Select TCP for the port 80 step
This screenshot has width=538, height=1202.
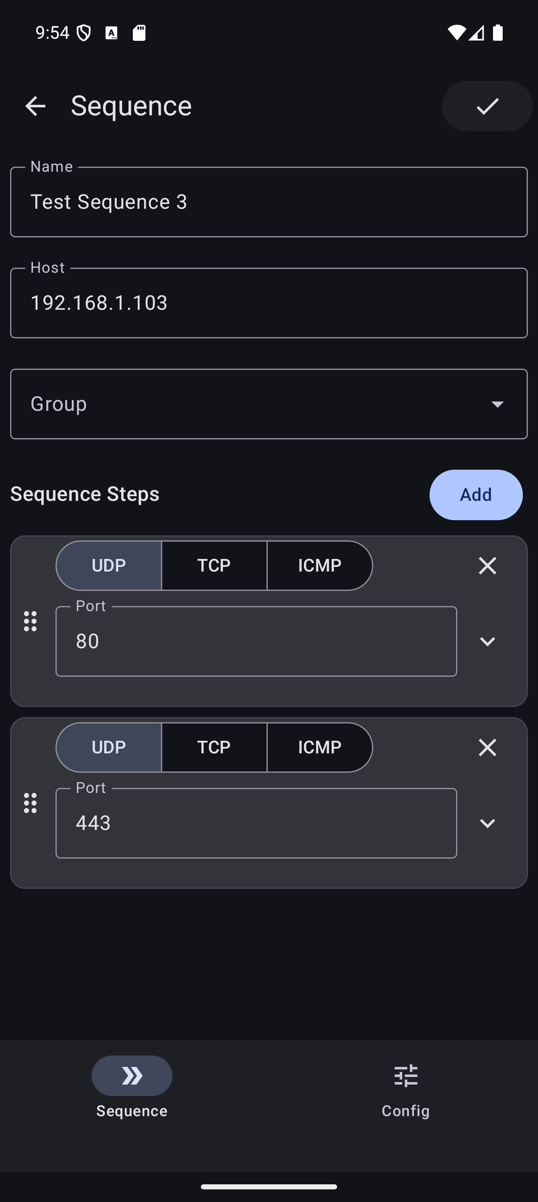(214, 566)
